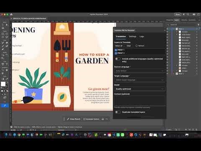This screenshot has width=201, height=151.
Task: Open Finder from the dock
Action: coord(6,135)
